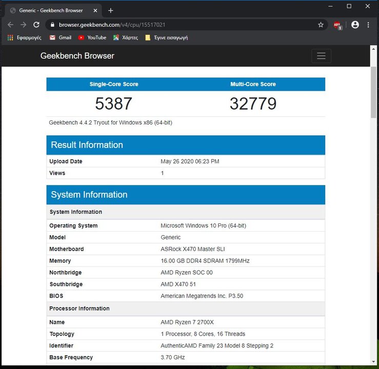The height and width of the screenshot is (369, 379).
Task: Bookmark this page with the star icon
Action: click(x=321, y=25)
